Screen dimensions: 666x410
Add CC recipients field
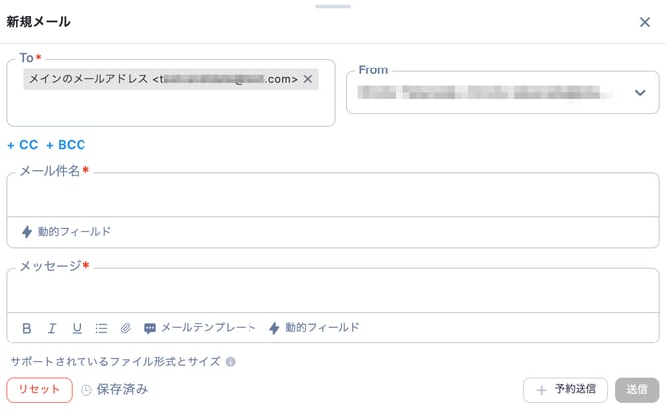(x=23, y=145)
